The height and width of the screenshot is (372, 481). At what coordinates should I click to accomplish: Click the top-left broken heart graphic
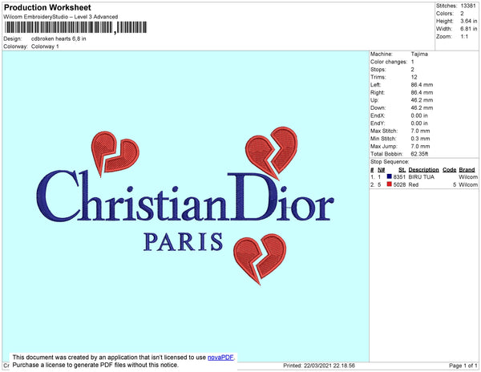[x=115, y=153]
